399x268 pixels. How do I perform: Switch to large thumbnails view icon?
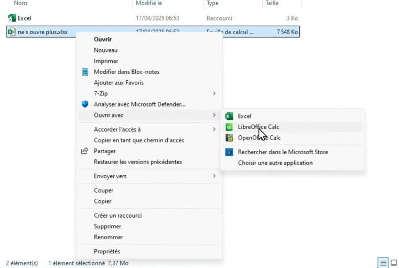pos(394,263)
